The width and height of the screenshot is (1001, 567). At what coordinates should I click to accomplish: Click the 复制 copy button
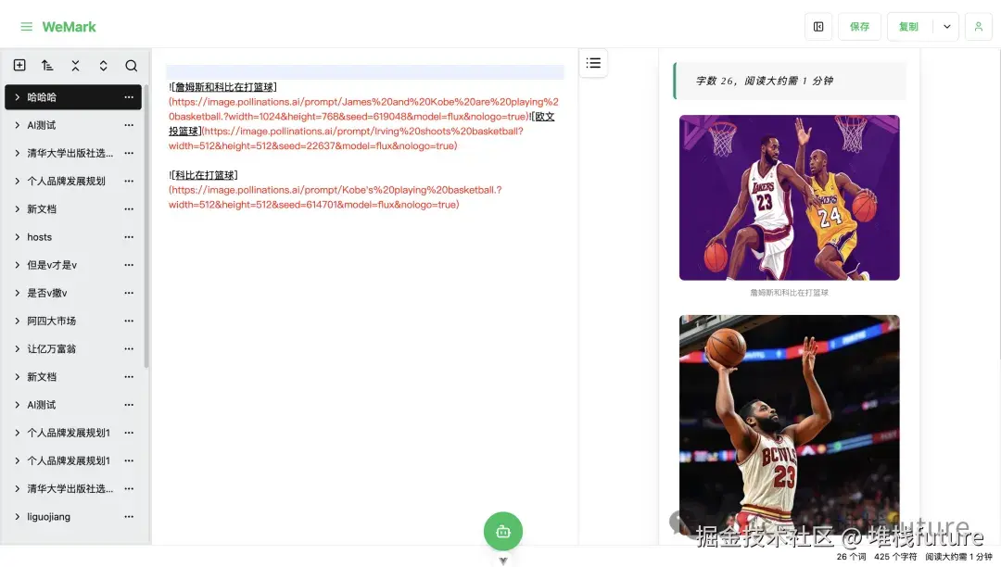click(908, 27)
